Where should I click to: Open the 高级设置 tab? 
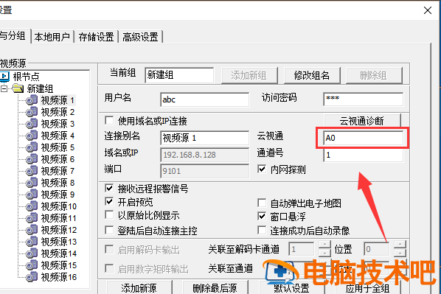(141, 37)
